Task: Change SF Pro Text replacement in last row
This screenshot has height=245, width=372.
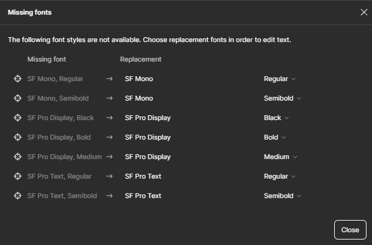Action: pyautogui.click(x=143, y=196)
